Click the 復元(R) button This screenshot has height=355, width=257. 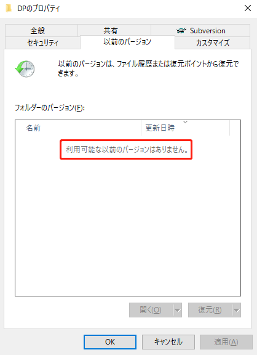click(x=210, y=310)
